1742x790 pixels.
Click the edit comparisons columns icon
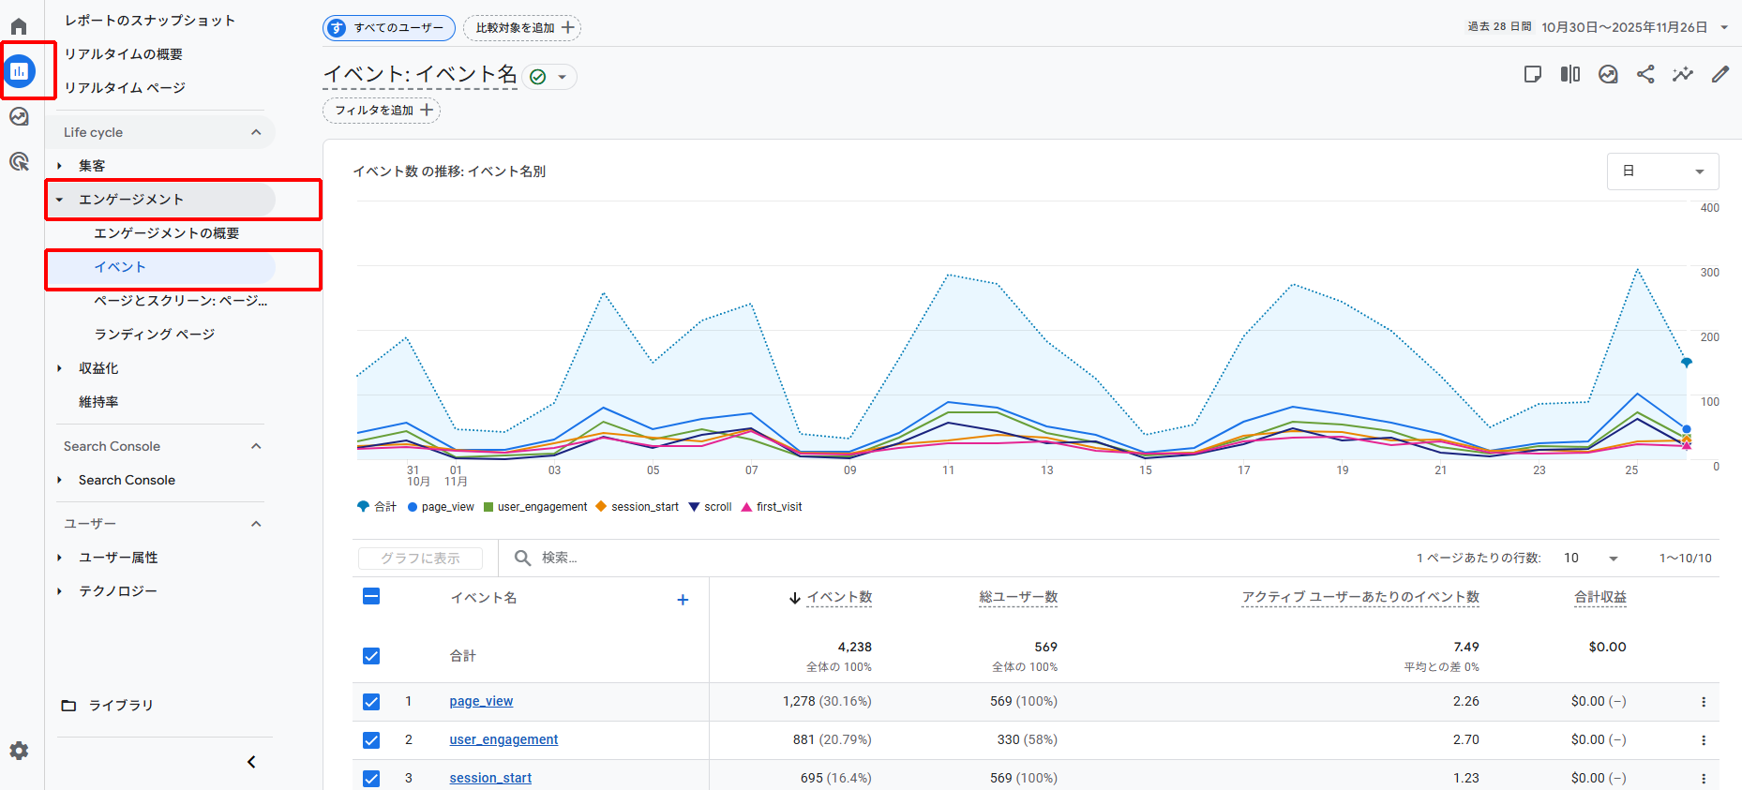click(1570, 74)
